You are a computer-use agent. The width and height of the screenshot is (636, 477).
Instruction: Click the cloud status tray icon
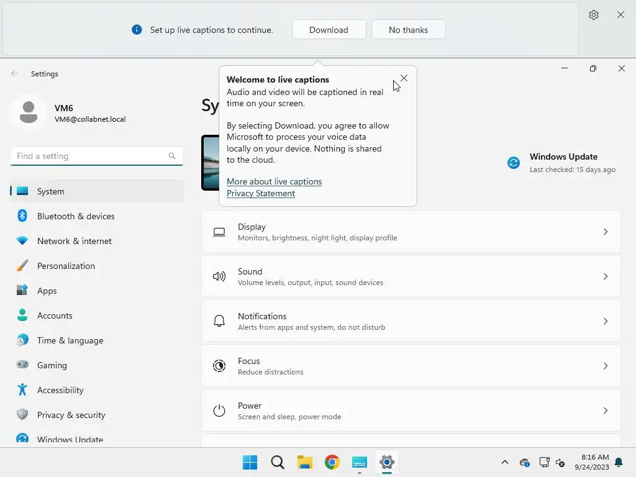(524, 462)
